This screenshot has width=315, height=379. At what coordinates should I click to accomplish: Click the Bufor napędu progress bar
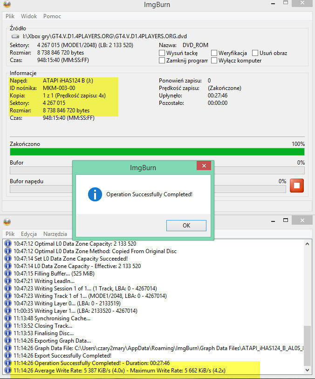point(148,189)
